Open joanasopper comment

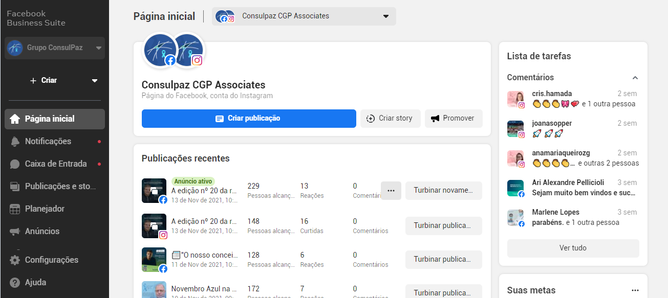click(x=573, y=129)
